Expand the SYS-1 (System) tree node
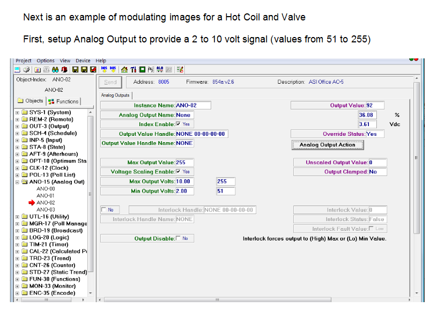Screen dimensions: 429x322 17,113
